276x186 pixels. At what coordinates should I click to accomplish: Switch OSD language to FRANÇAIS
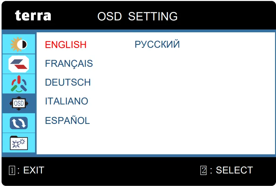tap(69, 64)
